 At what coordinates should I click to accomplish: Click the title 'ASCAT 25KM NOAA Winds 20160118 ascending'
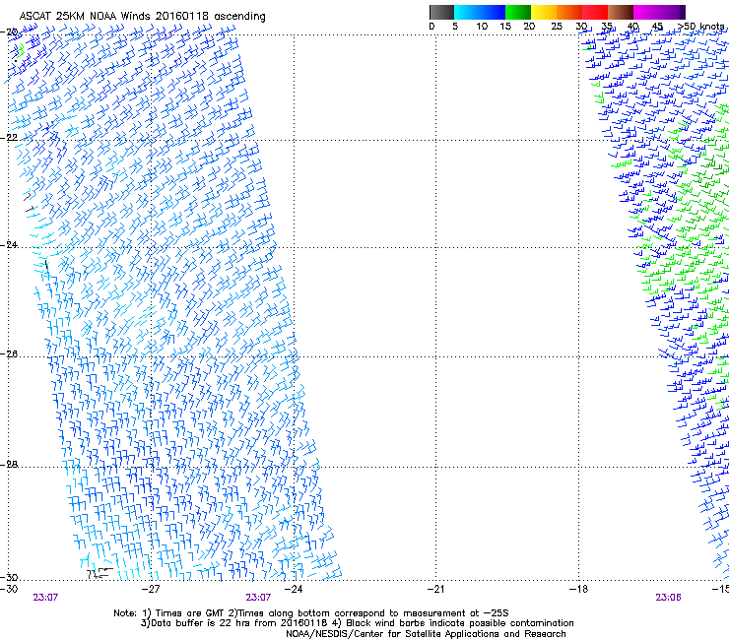point(142,17)
